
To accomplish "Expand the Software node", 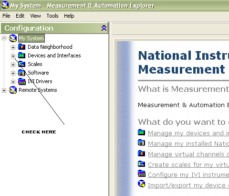I will pos(13,73).
